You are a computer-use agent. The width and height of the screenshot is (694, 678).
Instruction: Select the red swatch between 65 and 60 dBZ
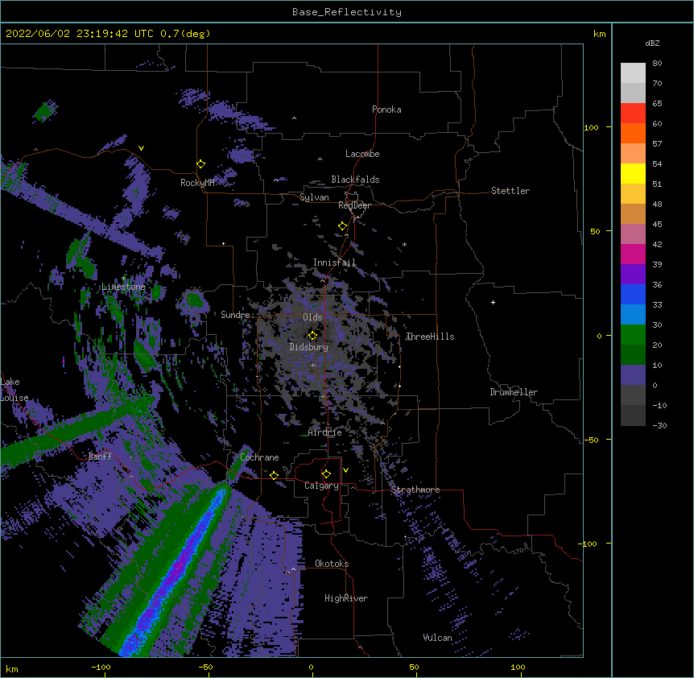633,114
